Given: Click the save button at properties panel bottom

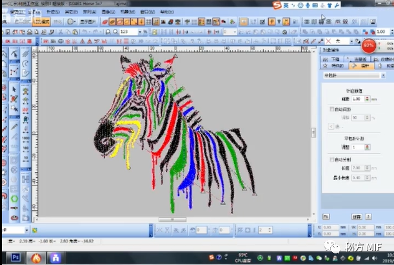Looking at the screenshot, I should point(357,217).
